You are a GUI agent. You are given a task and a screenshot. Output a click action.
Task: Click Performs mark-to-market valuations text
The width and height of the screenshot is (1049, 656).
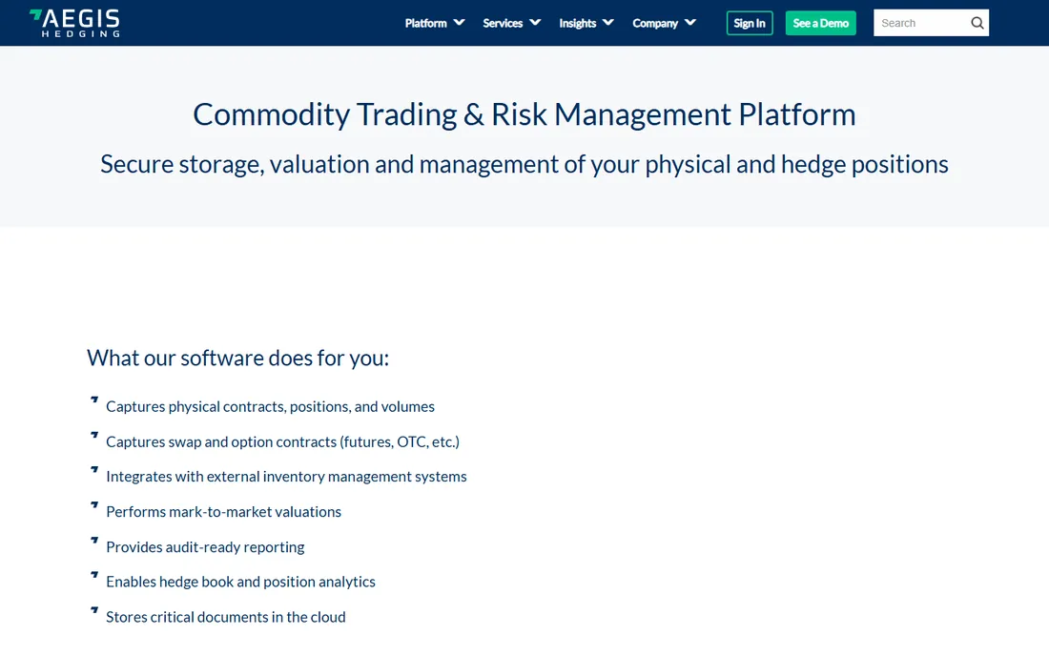coord(223,512)
